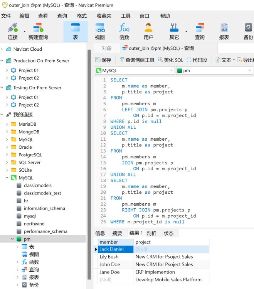254x289 pixels.
Task: Collapse the Production On-Prem Server node
Action: (x=2, y=61)
